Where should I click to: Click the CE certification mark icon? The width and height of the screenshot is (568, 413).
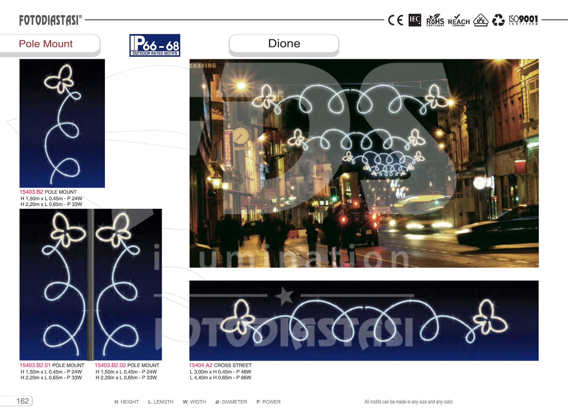point(396,20)
